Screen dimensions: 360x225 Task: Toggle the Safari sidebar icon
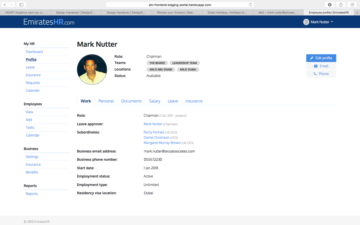pos(21,5)
